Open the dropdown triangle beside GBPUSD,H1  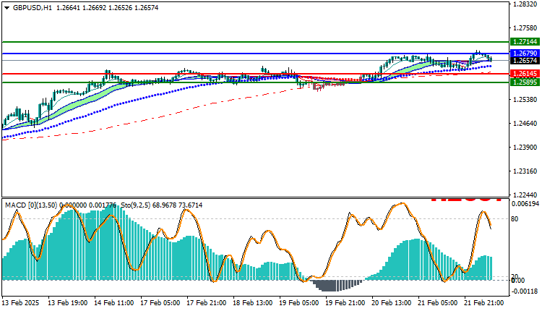[x=7, y=8]
